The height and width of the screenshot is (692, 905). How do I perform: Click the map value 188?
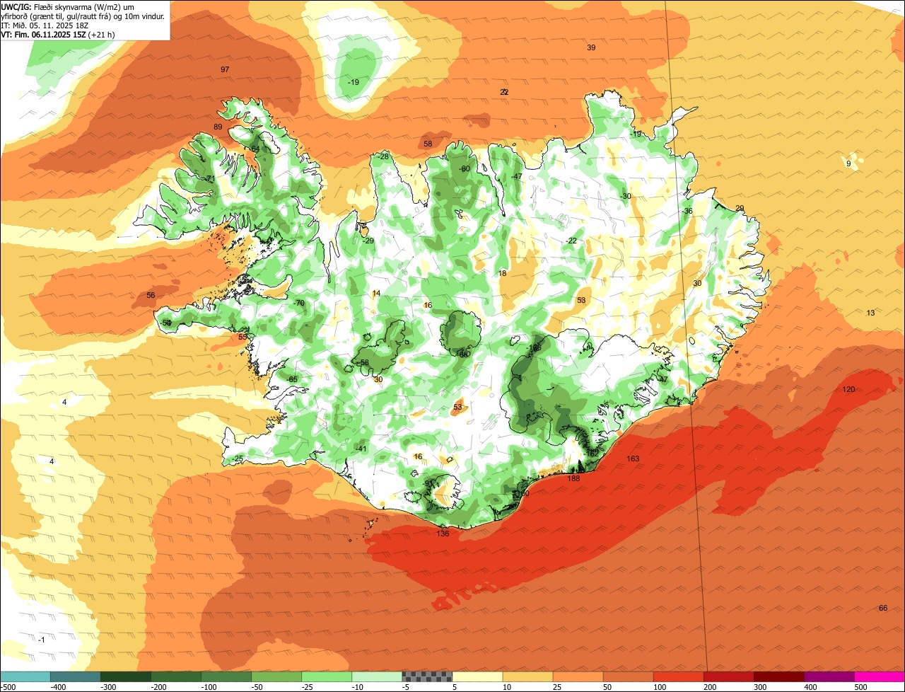click(573, 478)
